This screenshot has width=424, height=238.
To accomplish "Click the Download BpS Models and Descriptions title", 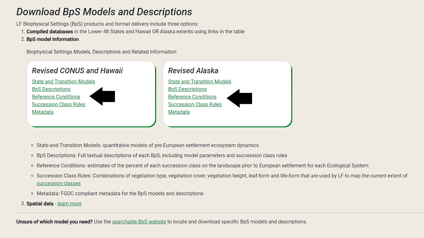I will (x=104, y=12).
